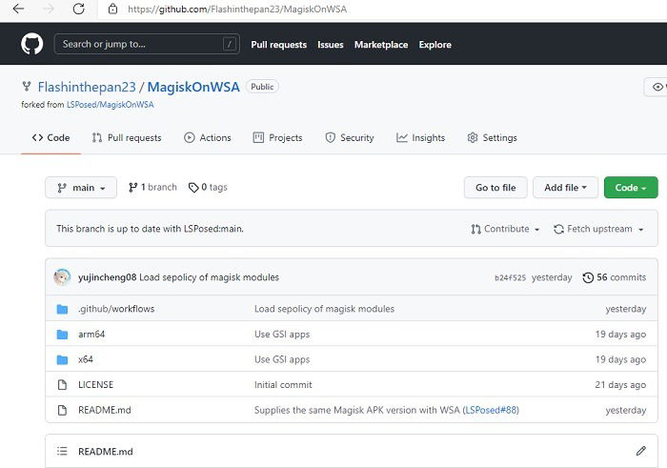Open the Actions tab
Viewport: 667px width, 468px height.
pos(207,138)
